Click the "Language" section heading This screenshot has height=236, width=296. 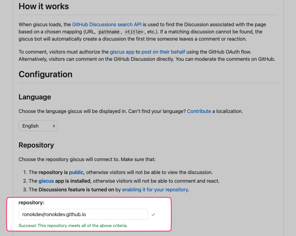35,97
